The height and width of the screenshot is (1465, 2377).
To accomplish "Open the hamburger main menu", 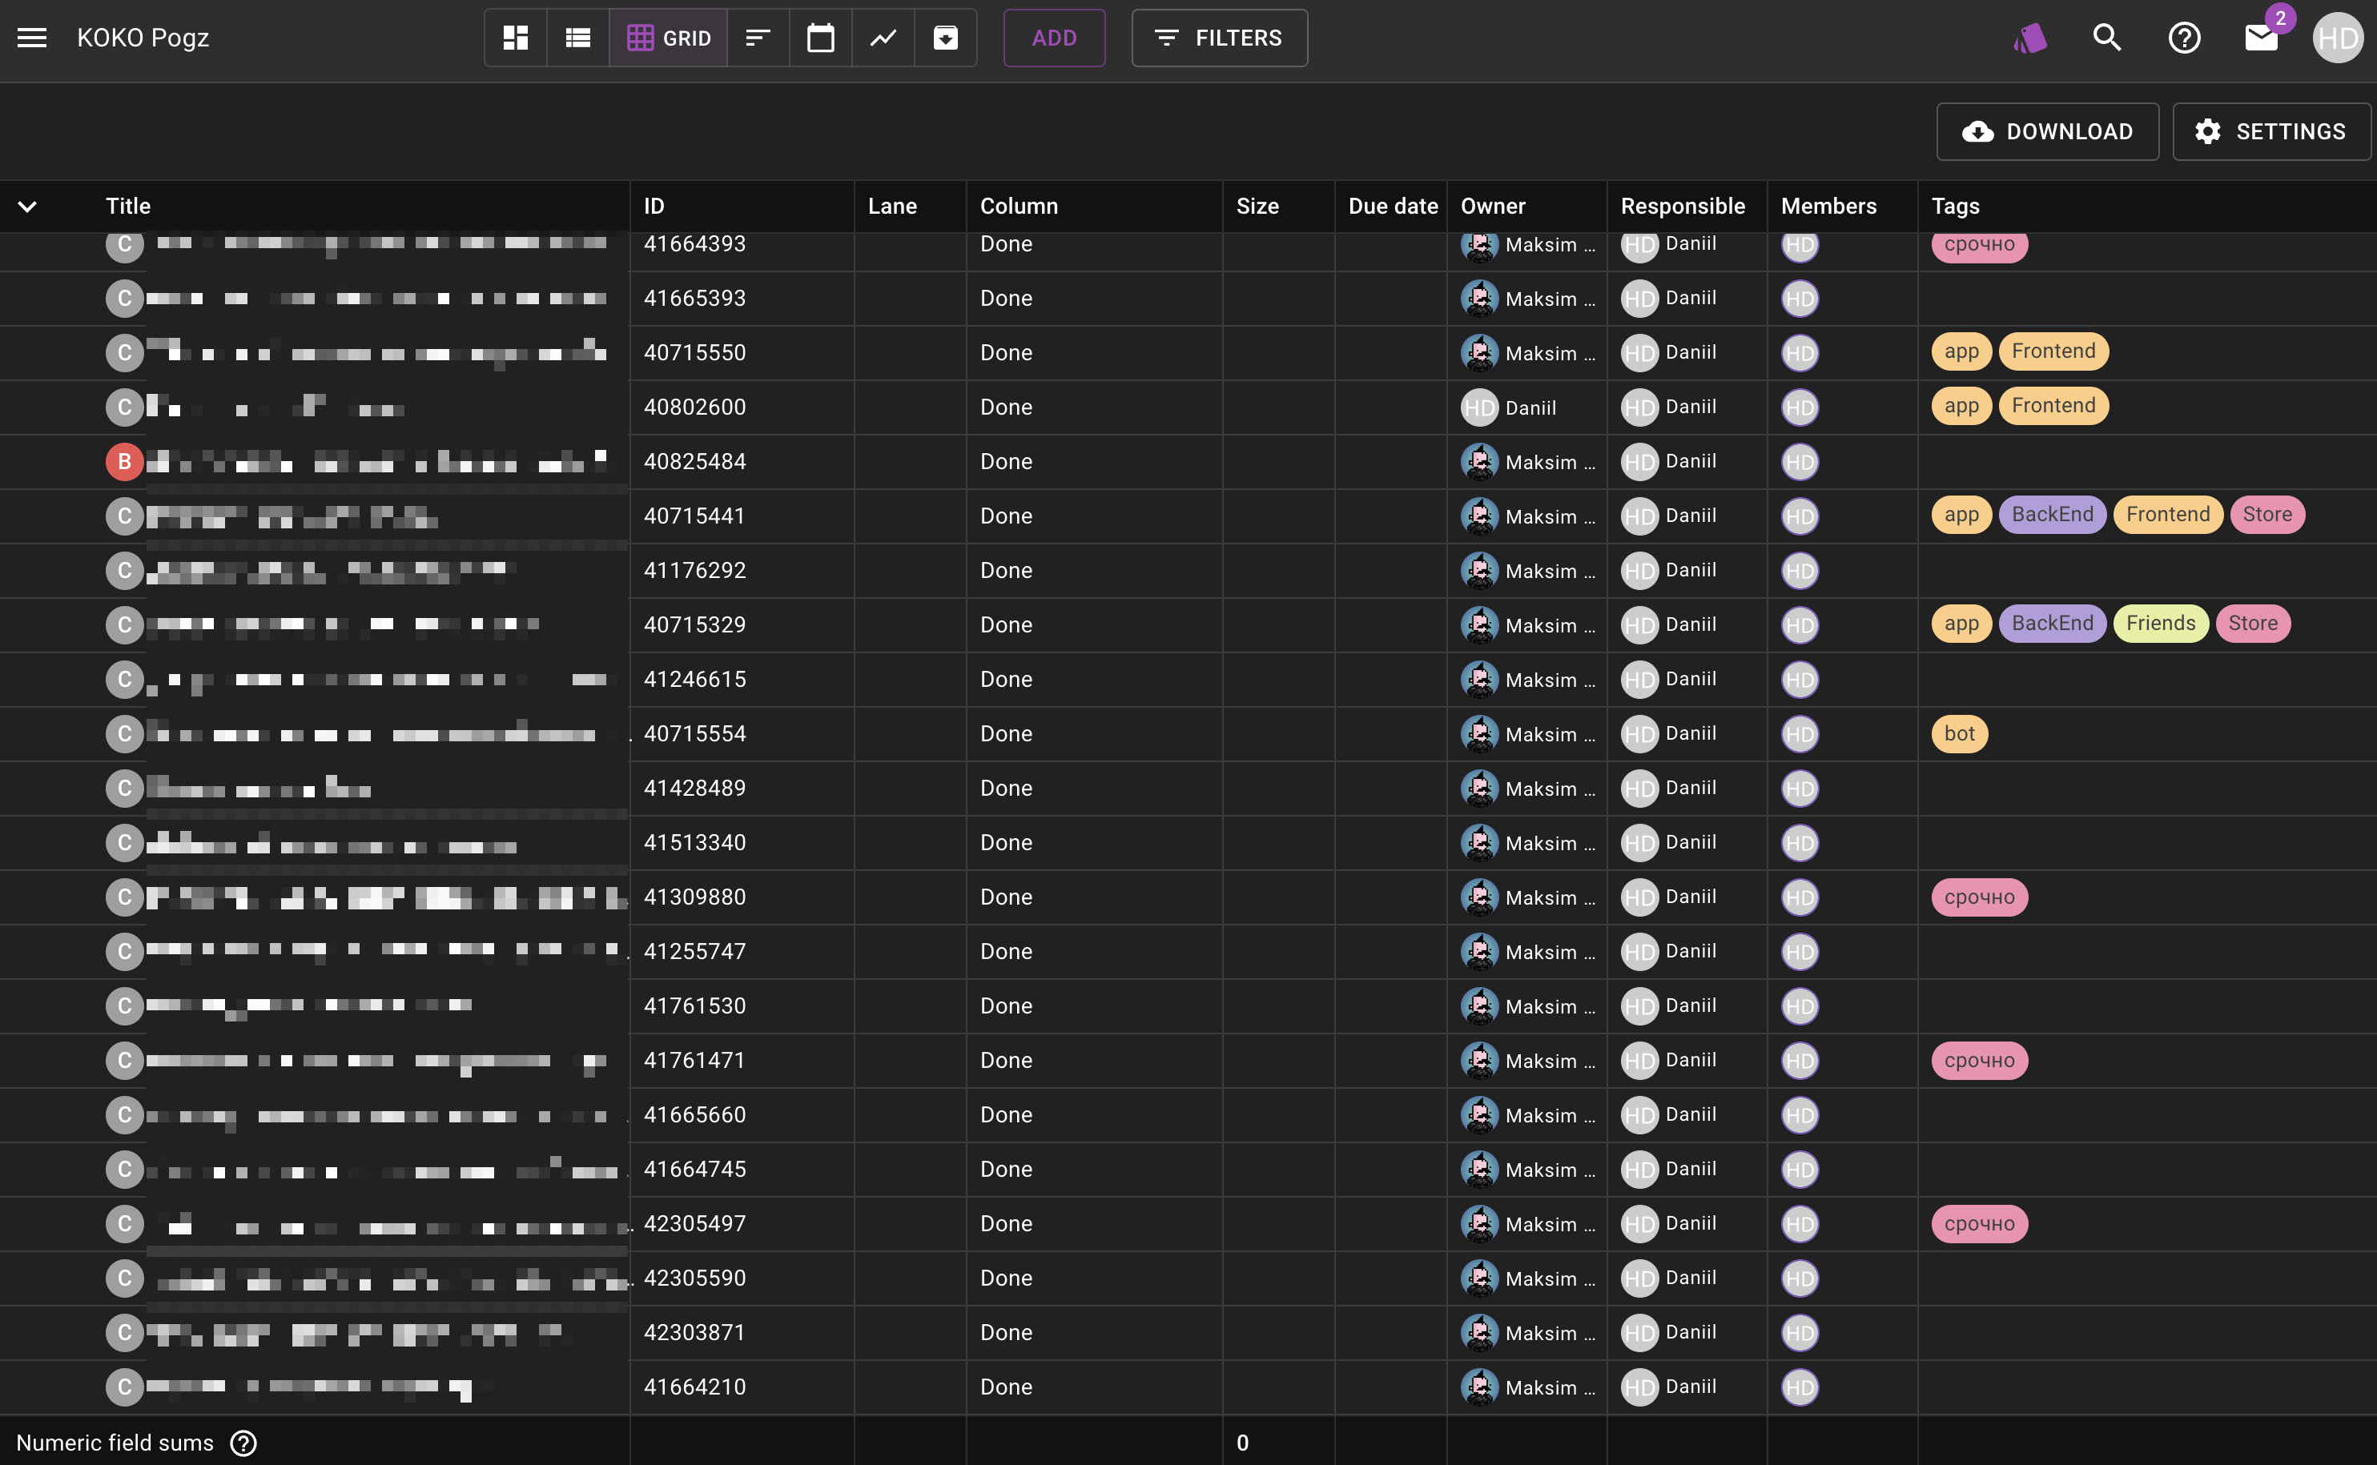I will coord(32,38).
